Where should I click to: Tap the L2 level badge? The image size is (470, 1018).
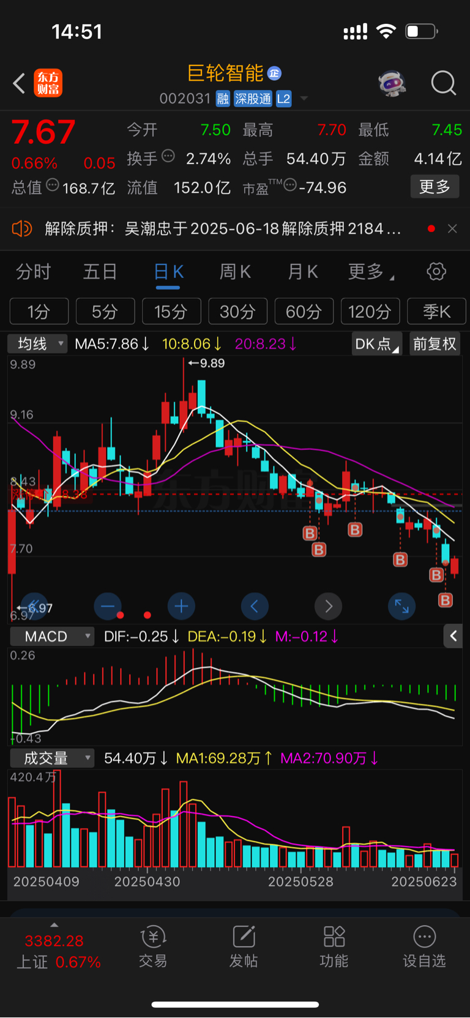click(283, 99)
